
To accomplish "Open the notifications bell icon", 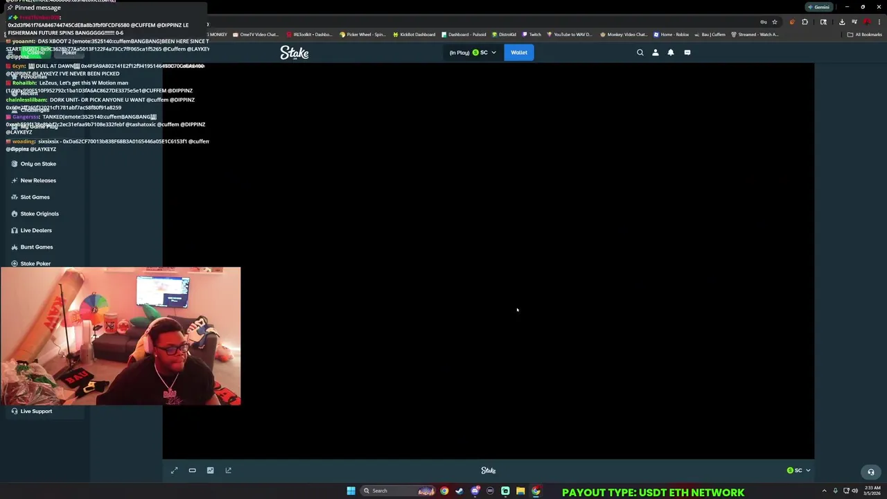I will click(670, 53).
